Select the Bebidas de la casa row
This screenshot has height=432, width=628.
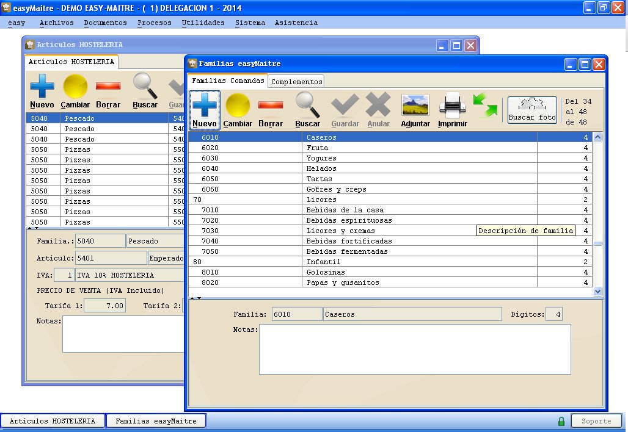390,210
